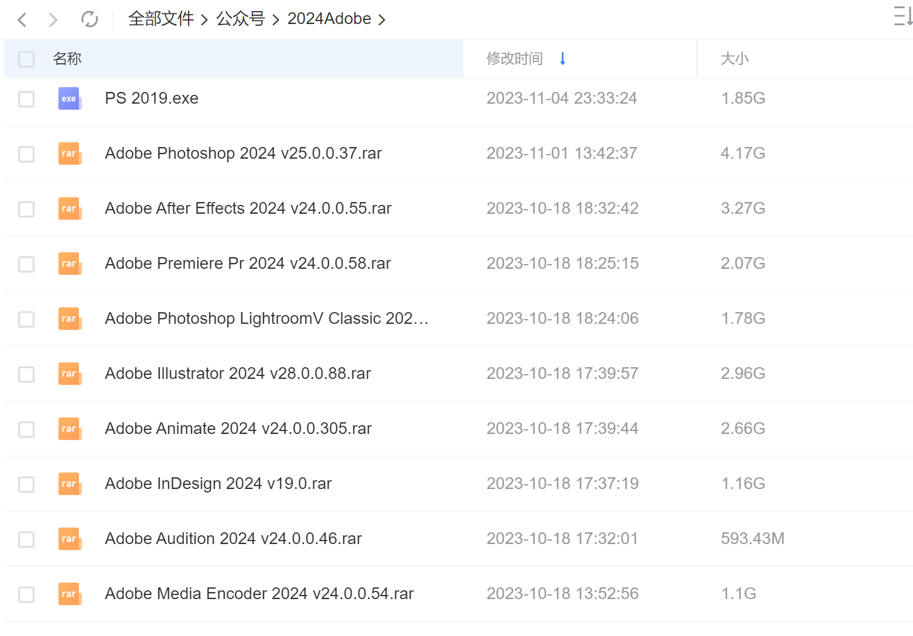Click the rar icon for Adobe Illustrator 2024
The height and width of the screenshot is (636, 913).
coord(70,374)
